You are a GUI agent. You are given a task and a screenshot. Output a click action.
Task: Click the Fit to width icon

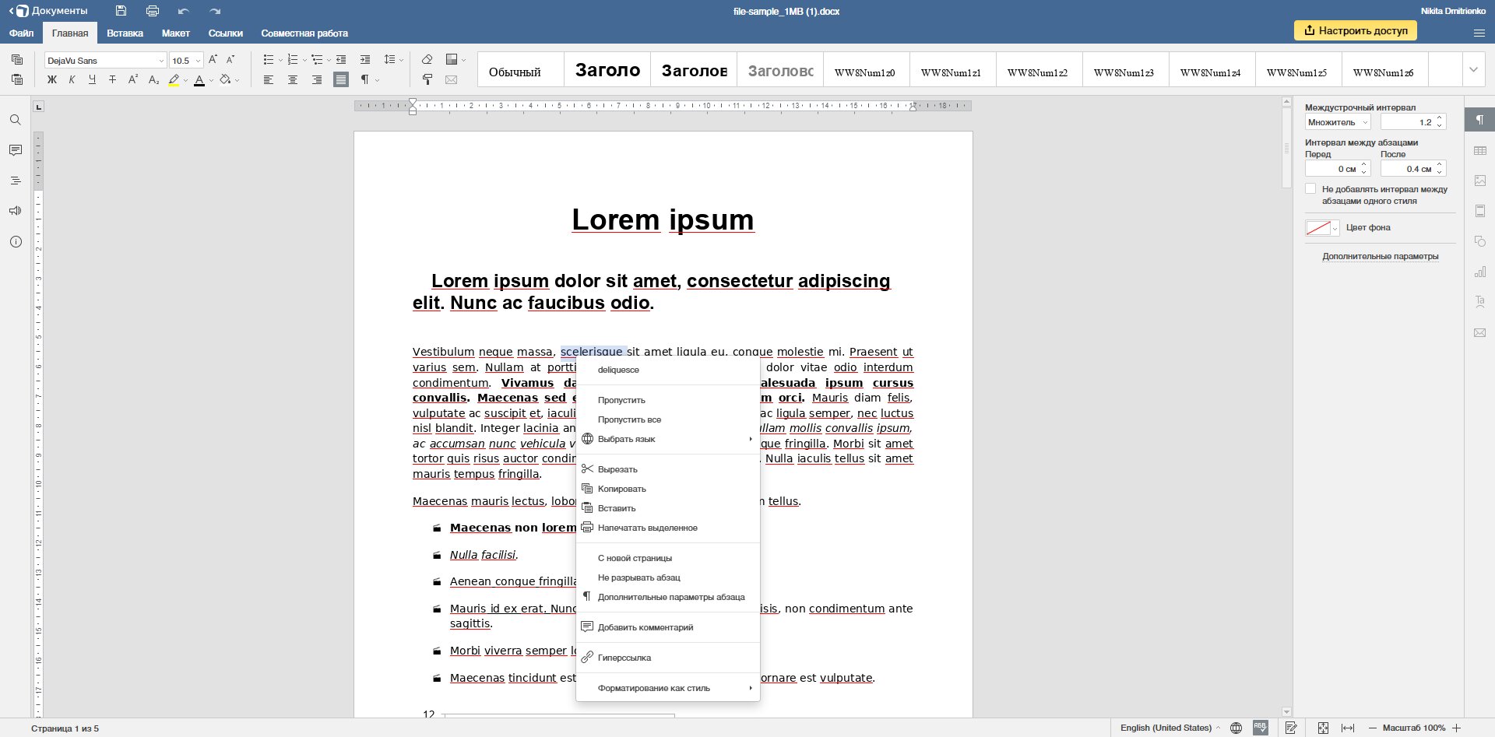[1348, 728]
